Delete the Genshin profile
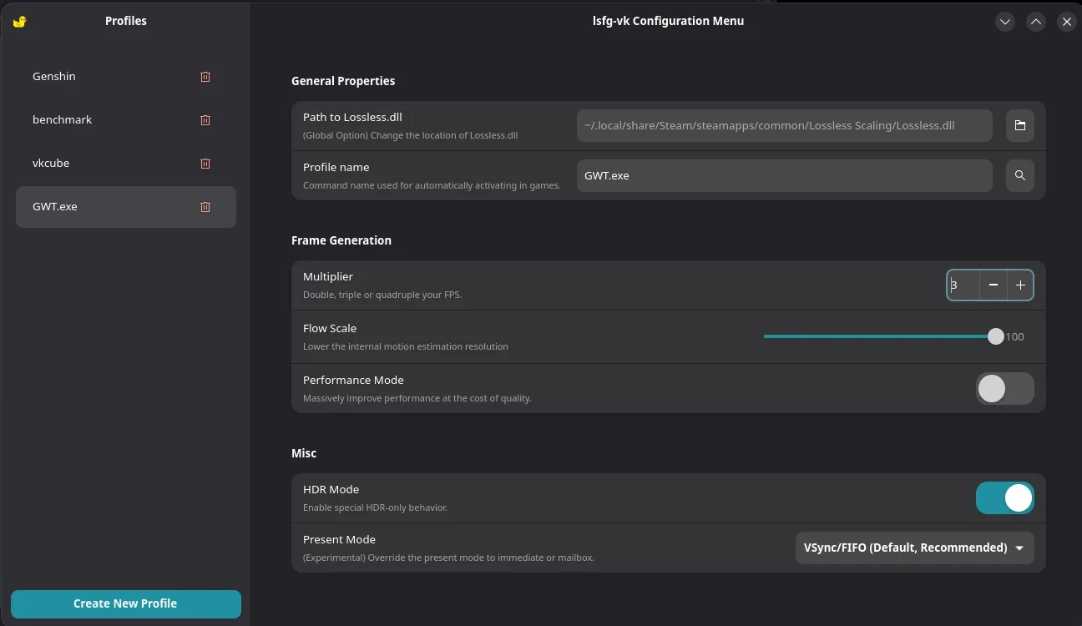Viewport: 1082px width, 626px height. 205,77
